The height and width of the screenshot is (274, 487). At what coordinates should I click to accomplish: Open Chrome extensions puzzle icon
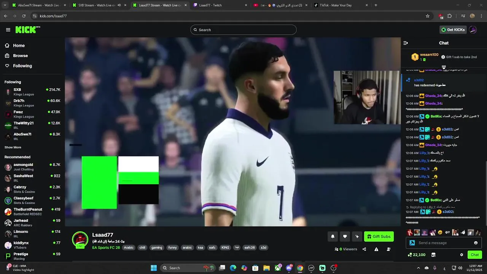(450, 16)
